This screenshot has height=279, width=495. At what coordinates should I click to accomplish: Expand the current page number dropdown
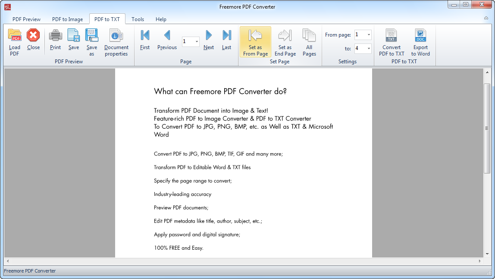tap(197, 42)
